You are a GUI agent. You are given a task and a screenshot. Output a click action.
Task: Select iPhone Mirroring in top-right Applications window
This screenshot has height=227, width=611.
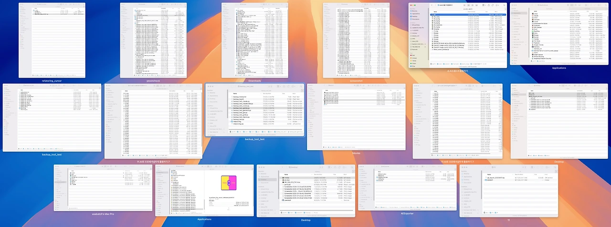[x=568, y=56]
